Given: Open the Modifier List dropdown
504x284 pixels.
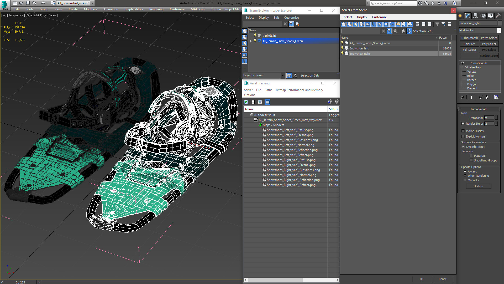Looking at the screenshot, I should tap(499, 30).
